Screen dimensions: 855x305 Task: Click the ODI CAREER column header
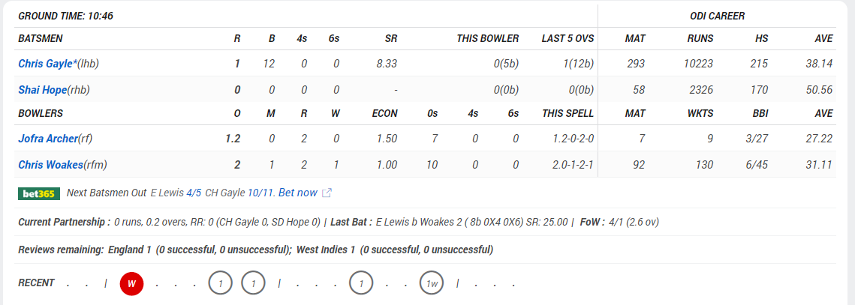[x=717, y=16]
